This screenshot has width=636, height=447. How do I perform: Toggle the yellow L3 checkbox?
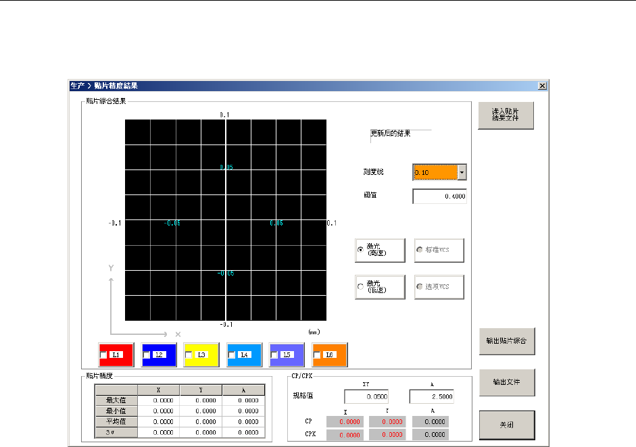tap(189, 354)
